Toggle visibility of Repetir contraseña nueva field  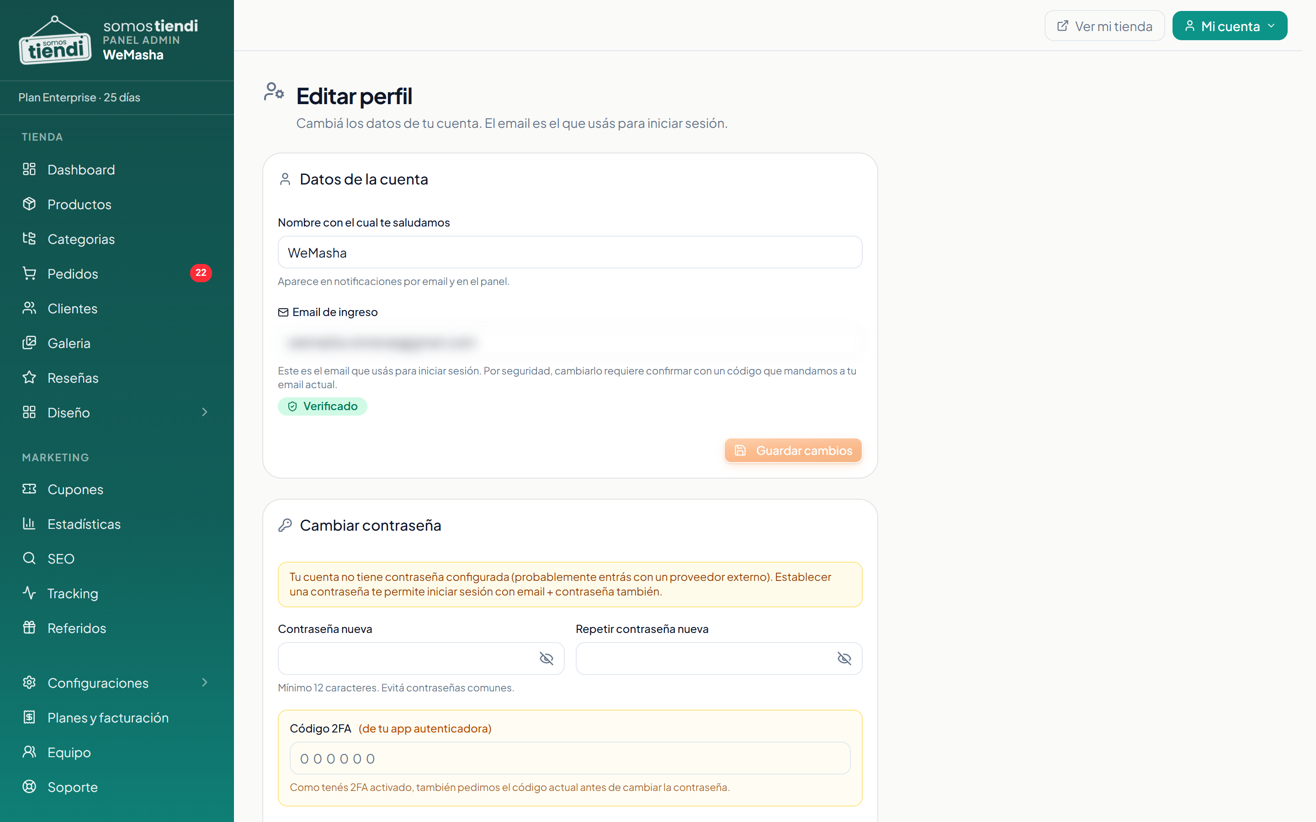[844, 659]
